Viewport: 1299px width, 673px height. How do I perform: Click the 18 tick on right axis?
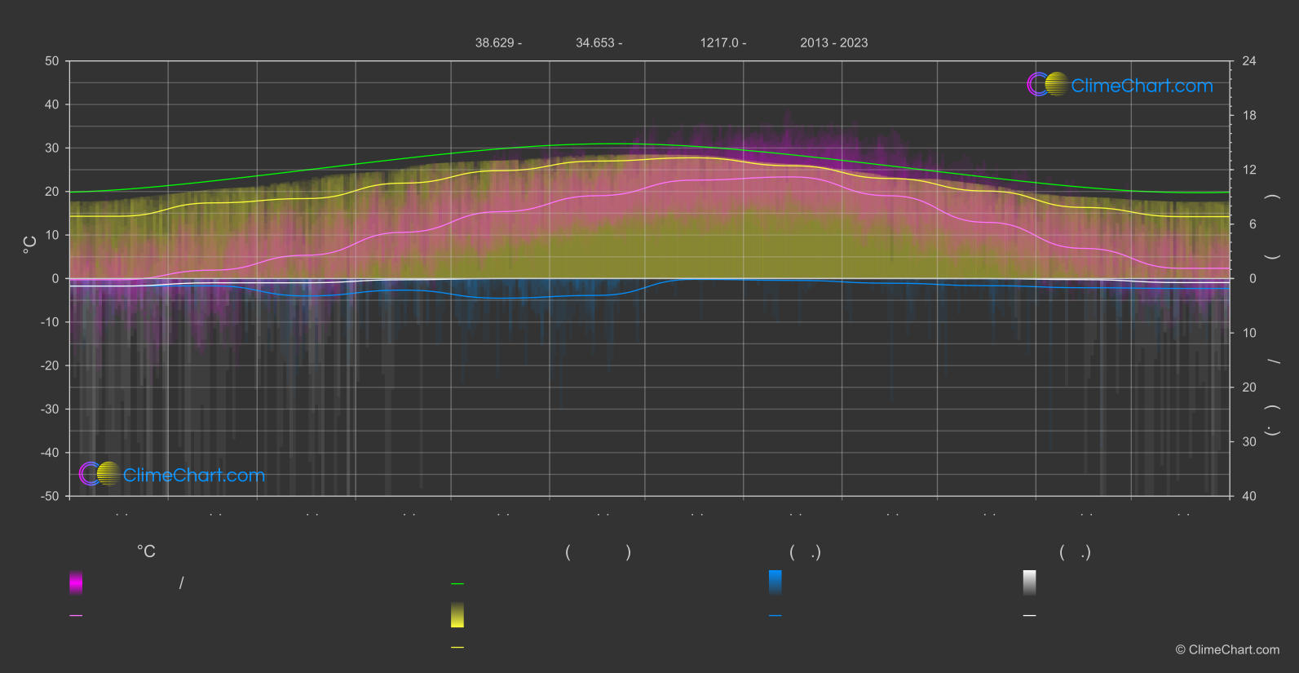coord(1249,116)
